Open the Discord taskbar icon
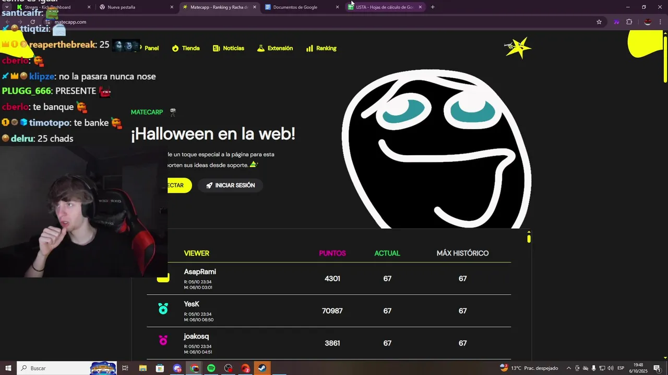The height and width of the screenshot is (375, 668). pyautogui.click(x=177, y=368)
